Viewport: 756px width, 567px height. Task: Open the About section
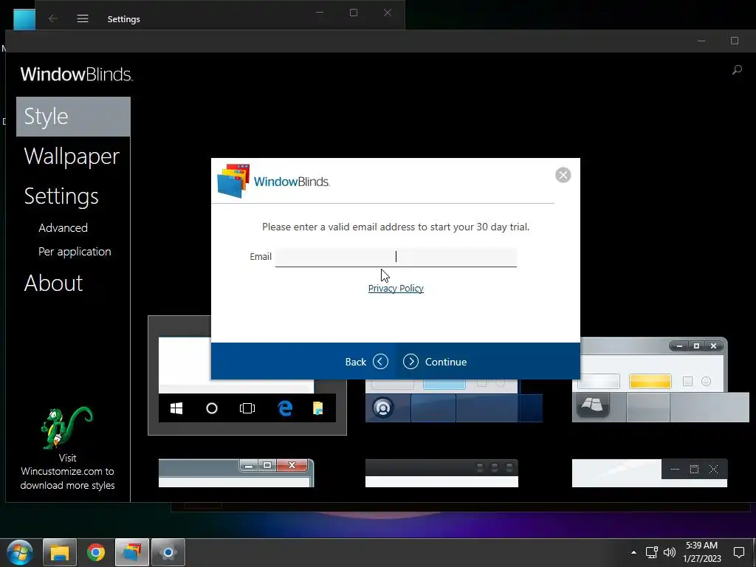pos(53,283)
